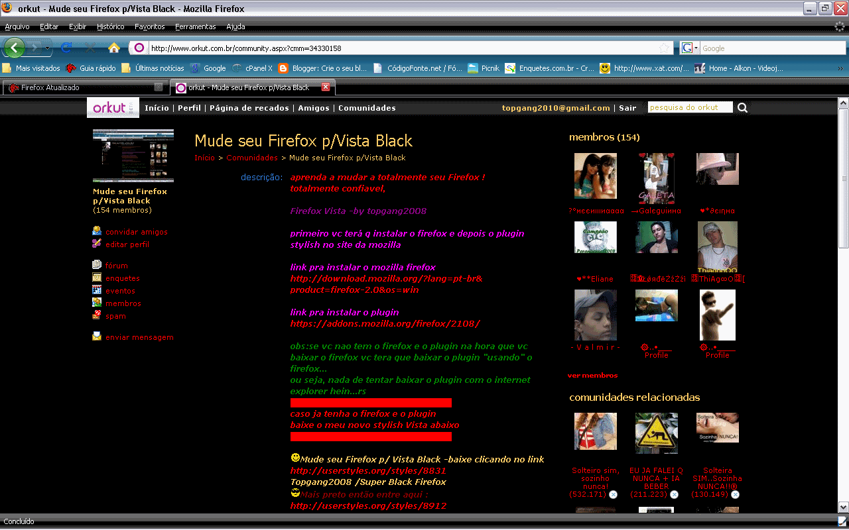Screen dimensions: 849x530
Task: Click the Home toolbar icon
Action: point(114,48)
